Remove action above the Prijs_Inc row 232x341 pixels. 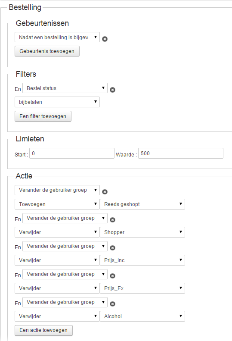[x=112, y=248]
